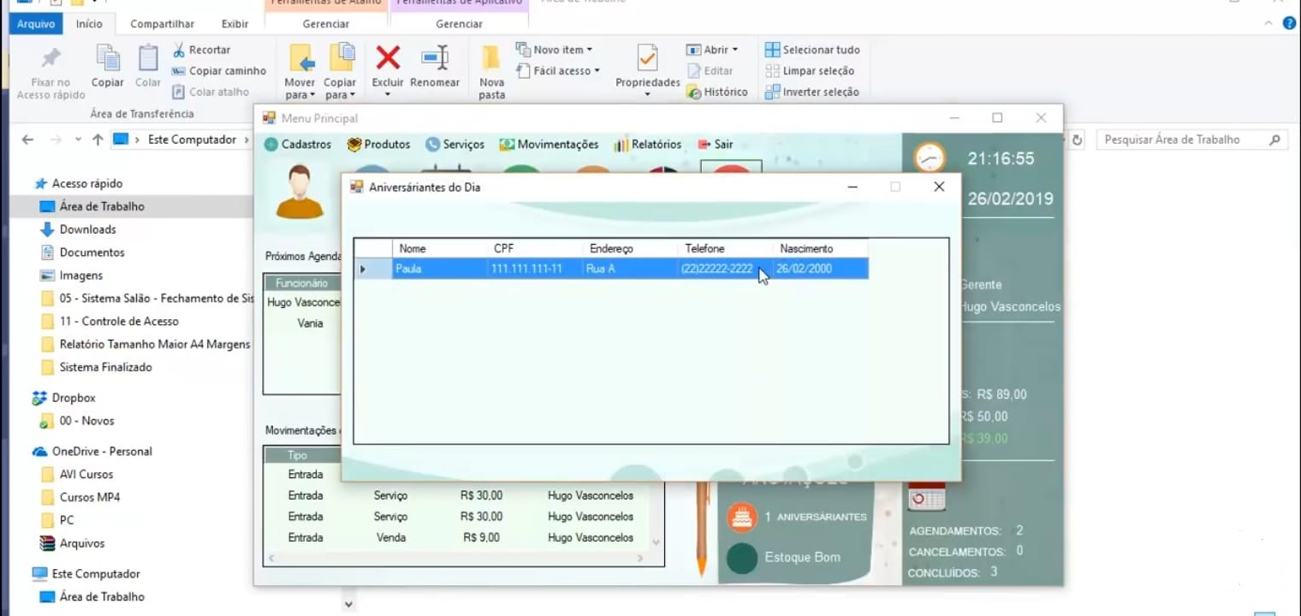Click the clock icon beside 21:16:55

[x=930, y=157]
